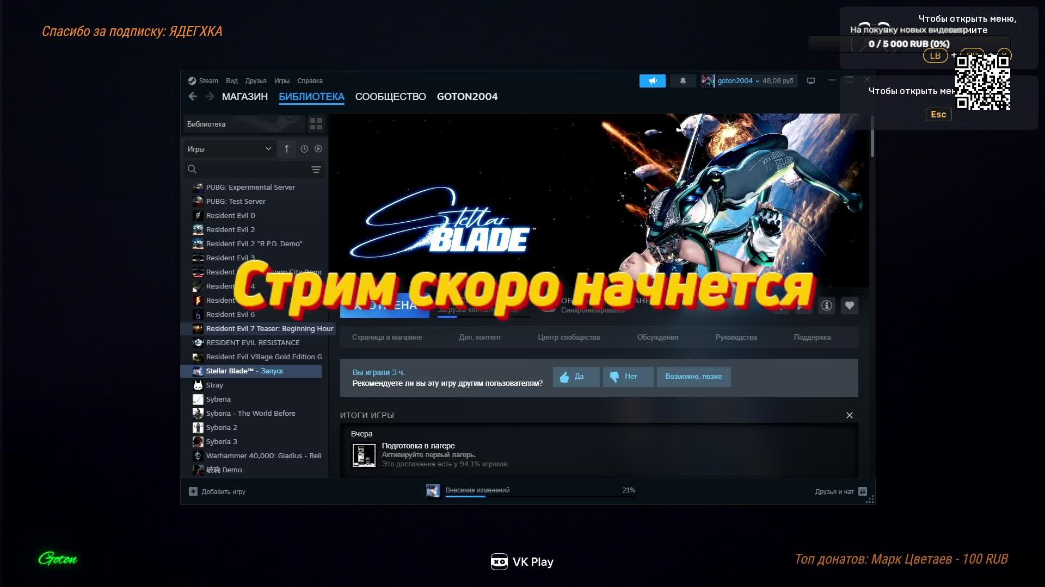The width and height of the screenshot is (1045, 587).
Task: Click the back navigation arrow
Action: pos(193,96)
